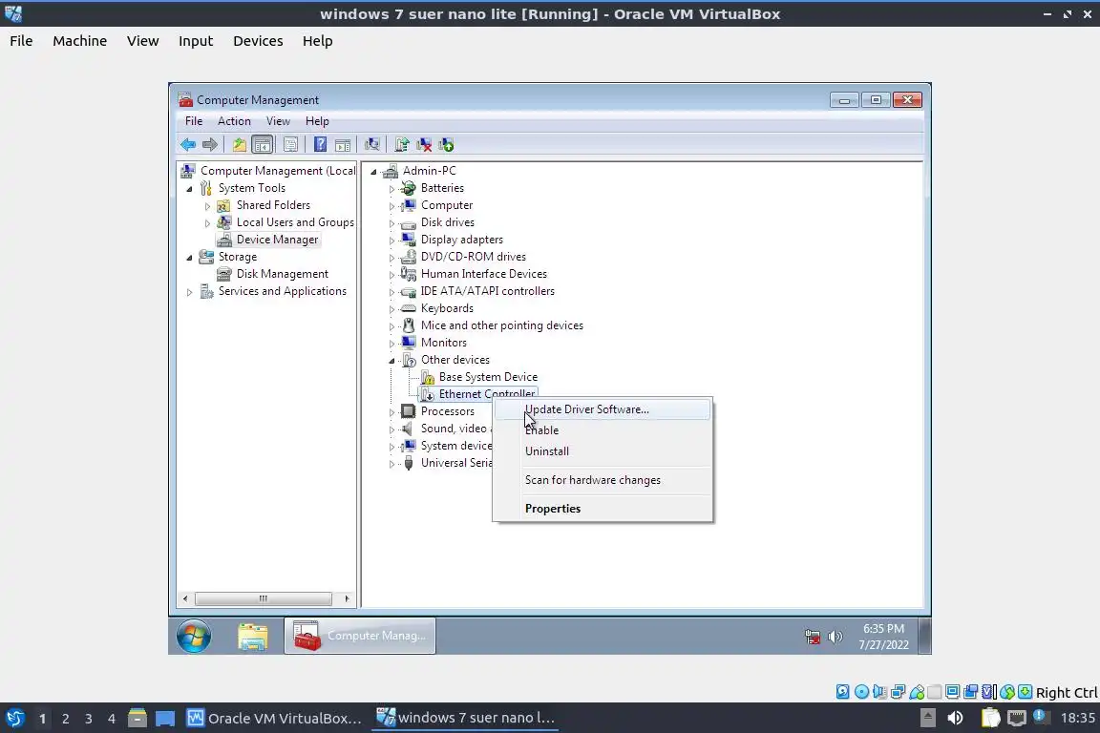The width and height of the screenshot is (1100, 733).
Task: Select Human Interface Devices in device list
Action: pos(483,274)
